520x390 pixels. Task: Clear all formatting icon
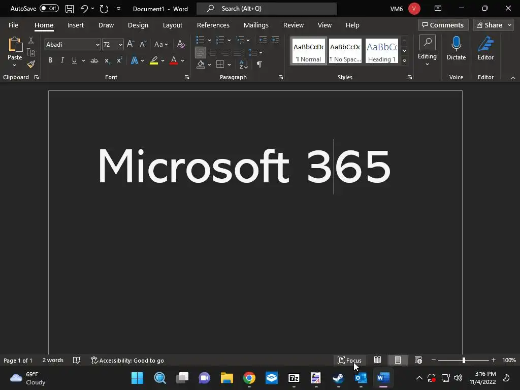tap(181, 44)
